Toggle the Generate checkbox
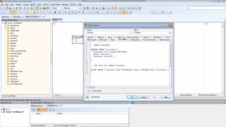Screen dimensions: 226x127 coord(92,97)
